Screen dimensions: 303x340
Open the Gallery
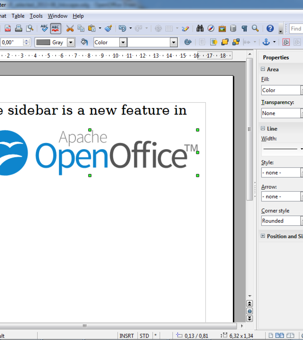click(222, 28)
